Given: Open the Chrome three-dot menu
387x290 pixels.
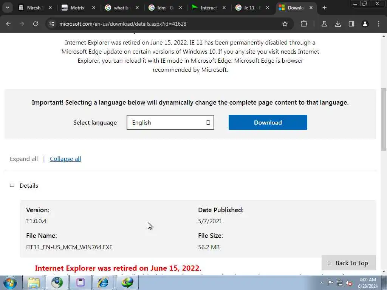Looking at the screenshot, I should click(379, 24).
